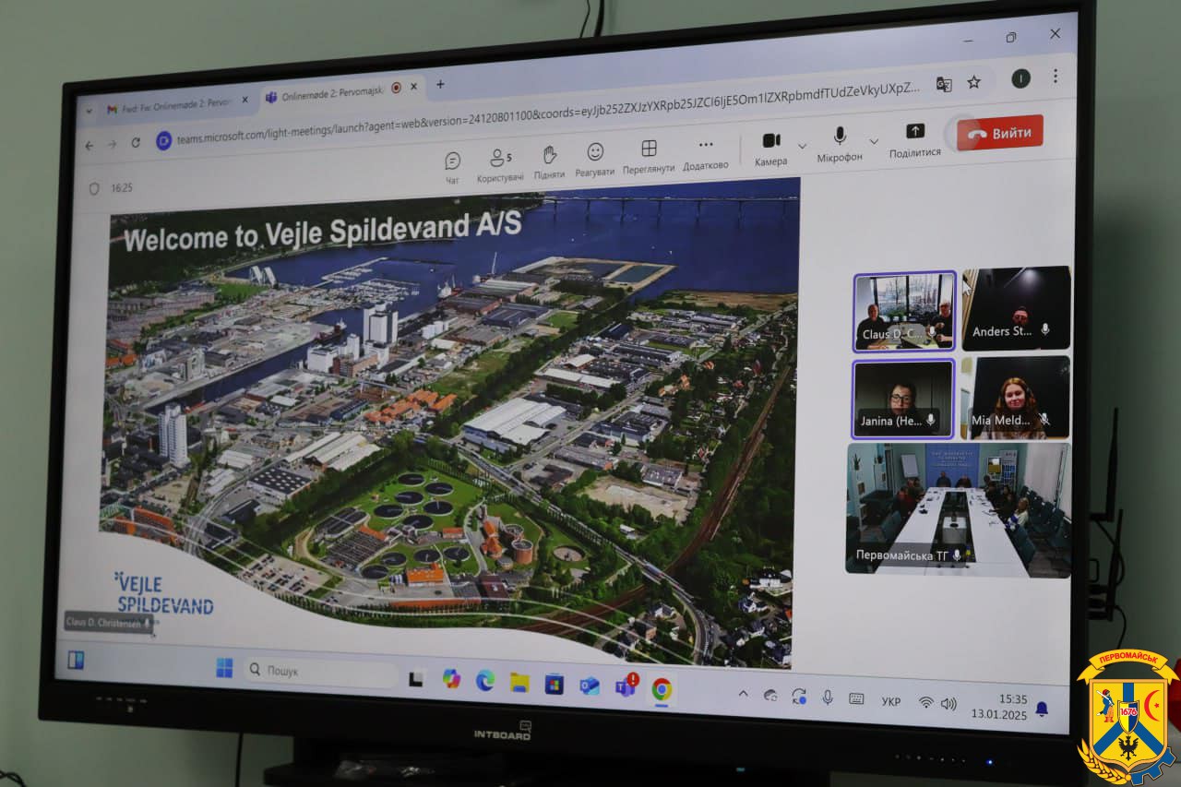Expand the Chrome tab search dropdown
Screen dimensions: 1181x787
89,110
